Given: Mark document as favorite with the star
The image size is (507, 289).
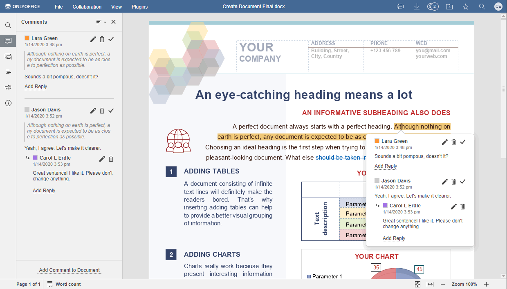Looking at the screenshot, I should coord(465,7).
